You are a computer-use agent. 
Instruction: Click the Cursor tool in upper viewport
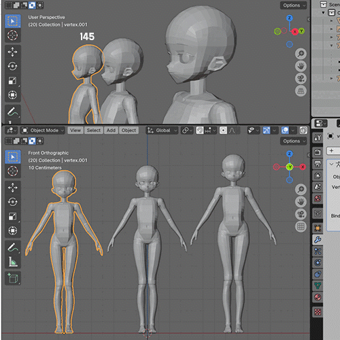(x=12, y=35)
